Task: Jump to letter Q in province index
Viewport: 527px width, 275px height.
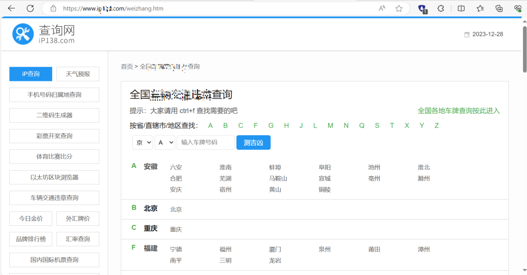Action: pos(362,126)
